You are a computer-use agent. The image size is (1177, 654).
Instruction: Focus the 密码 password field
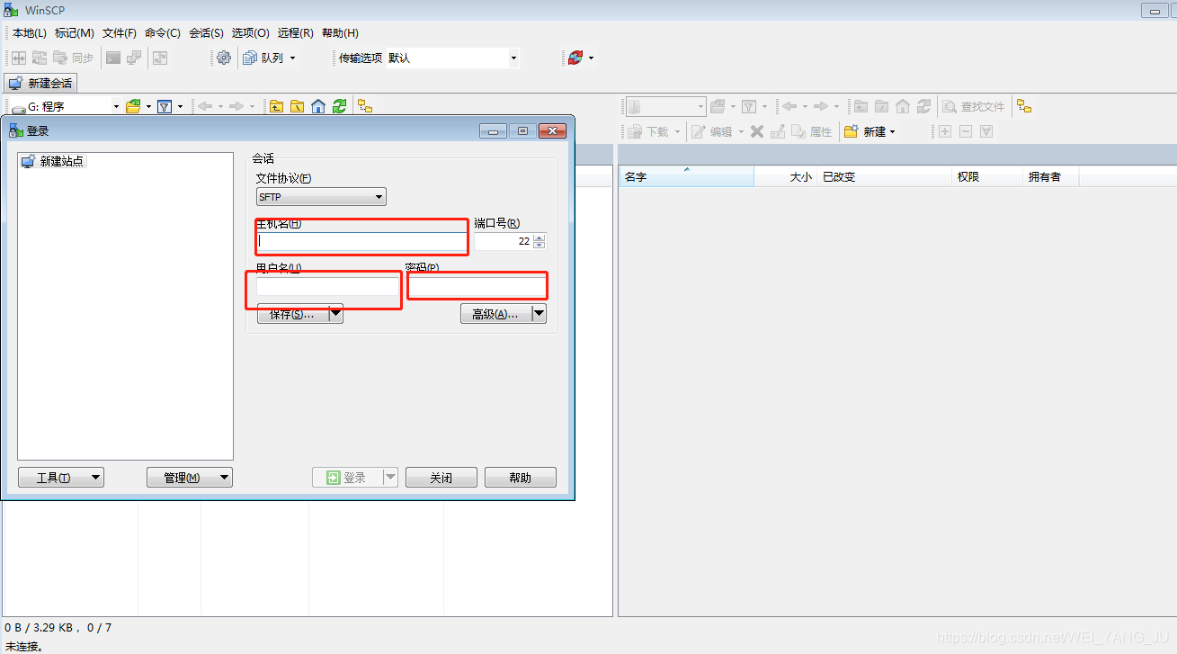coord(476,287)
